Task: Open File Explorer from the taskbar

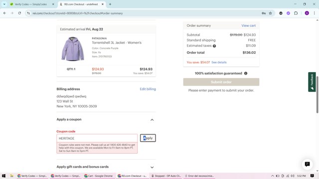Action: [x=12, y=176]
